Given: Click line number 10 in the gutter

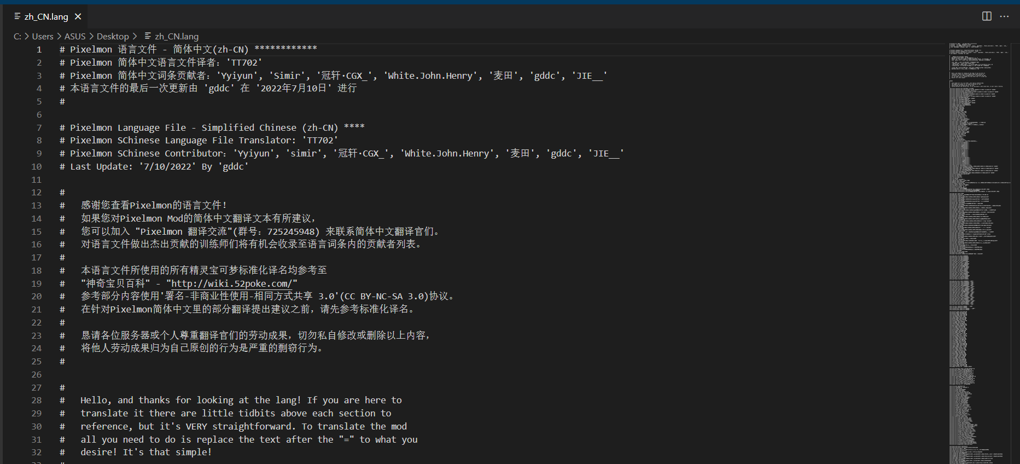Looking at the screenshot, I should pyautogui.click(x=36, y=166).
